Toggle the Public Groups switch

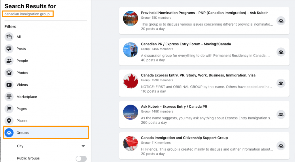tap(81, 159)
